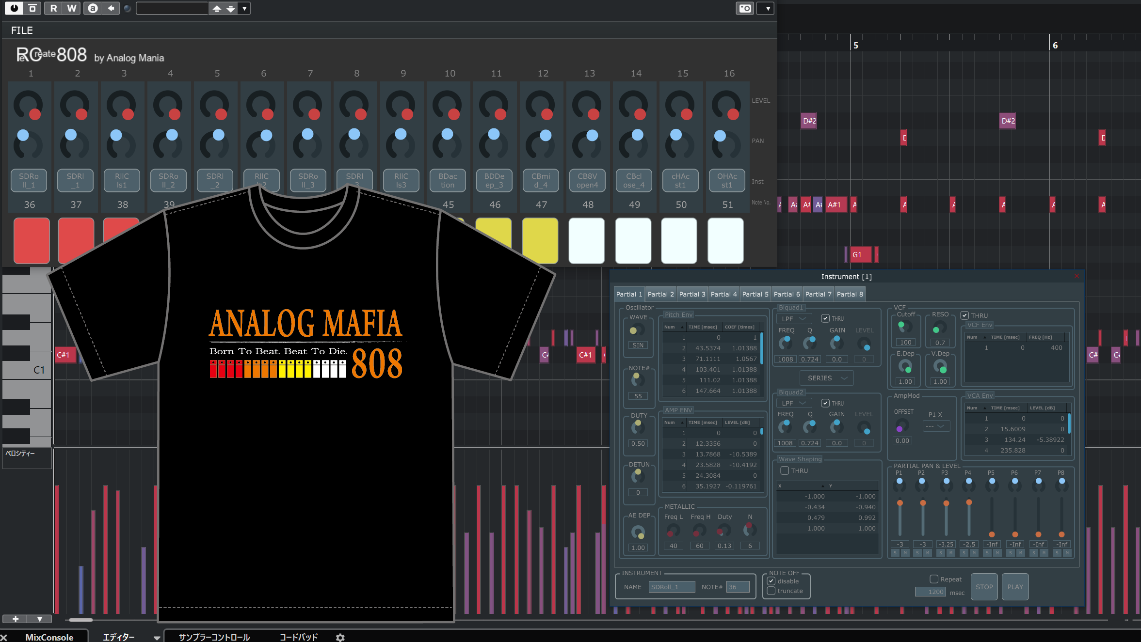Image resolution: width=1141 pixels, height=642 pixels.
Task: Open the AmpMod P1 X dropdown
Action: [936, 426]
